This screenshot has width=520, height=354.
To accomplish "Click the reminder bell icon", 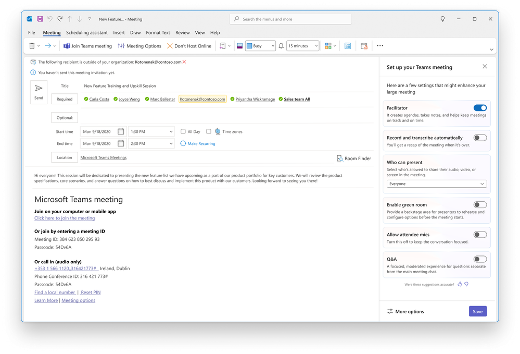I will click(281, 46).
